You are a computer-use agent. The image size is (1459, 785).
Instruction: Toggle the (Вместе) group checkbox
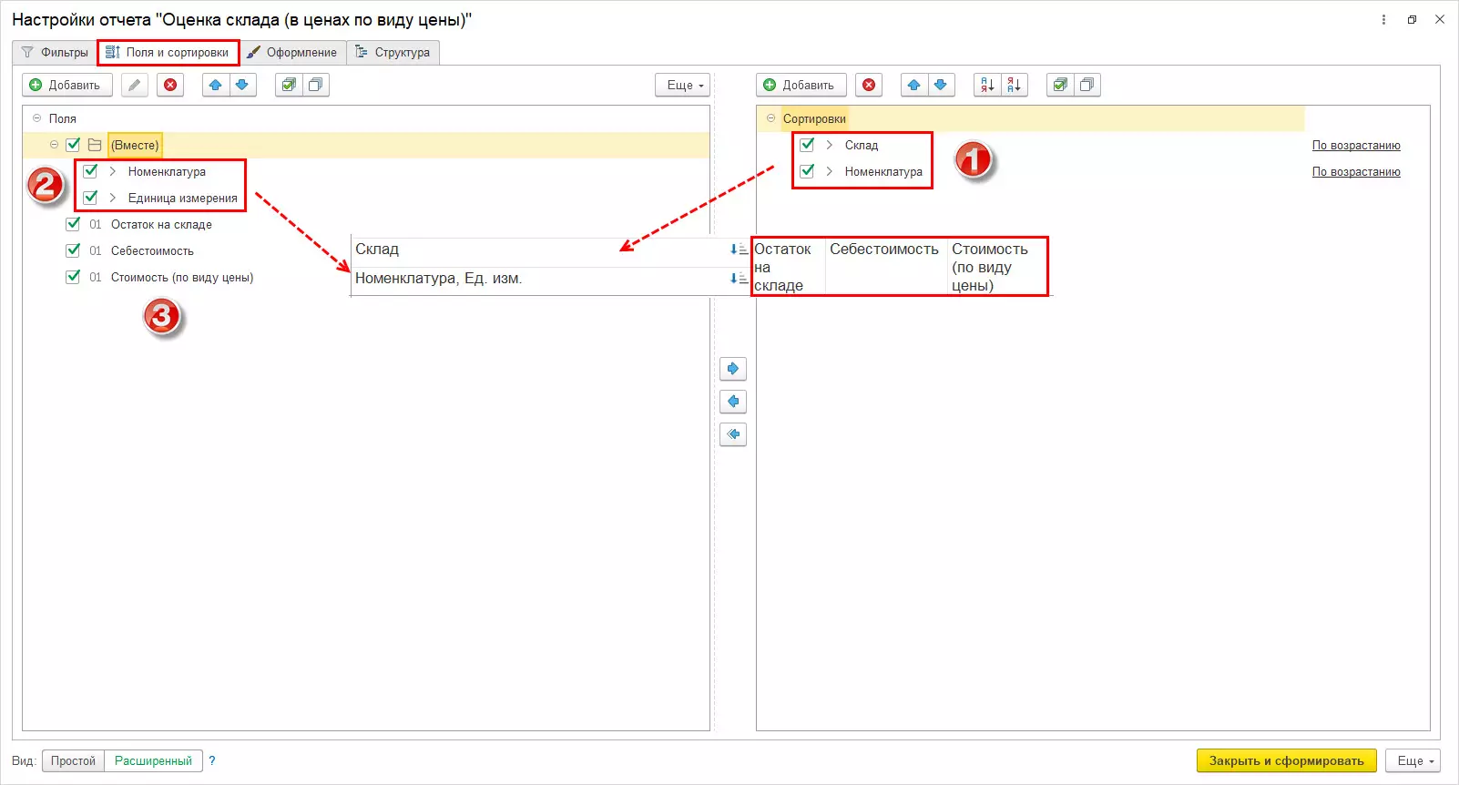[73, 144]
